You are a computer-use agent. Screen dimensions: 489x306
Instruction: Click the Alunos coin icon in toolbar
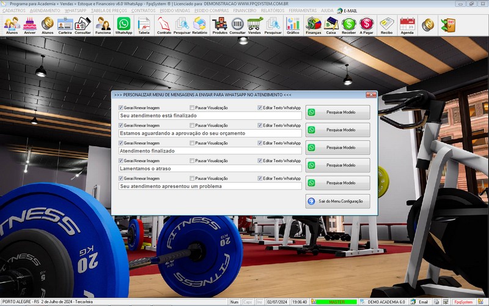click(48, 25)
